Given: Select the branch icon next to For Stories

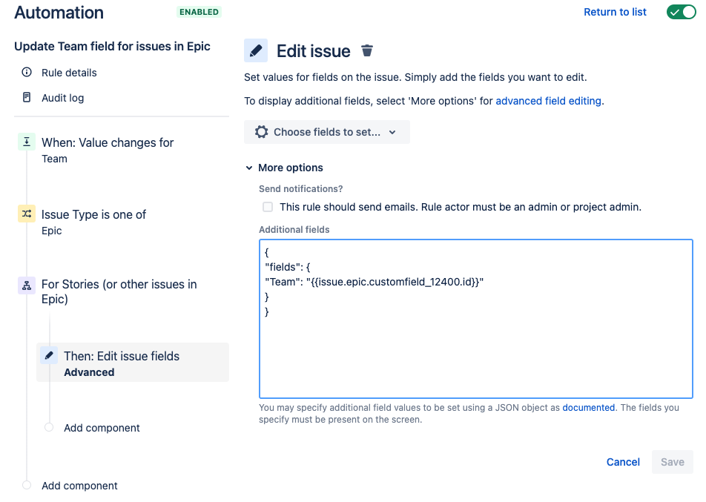Looking at the screenshot, I should coord(26,285).
